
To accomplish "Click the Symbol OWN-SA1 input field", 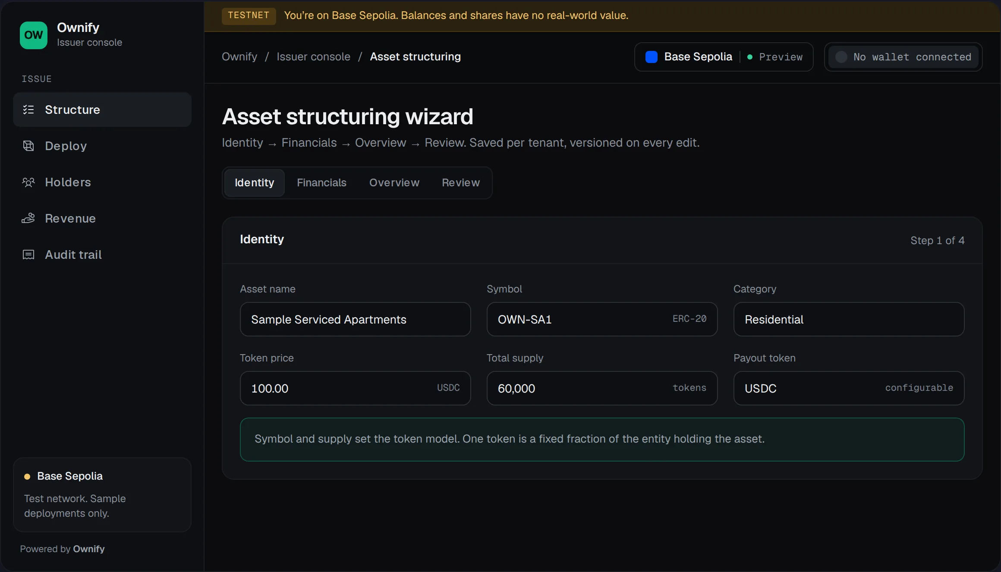I will pyautogui.click(x=602, y=319).
